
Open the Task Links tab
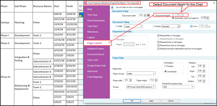pos(93,60)
